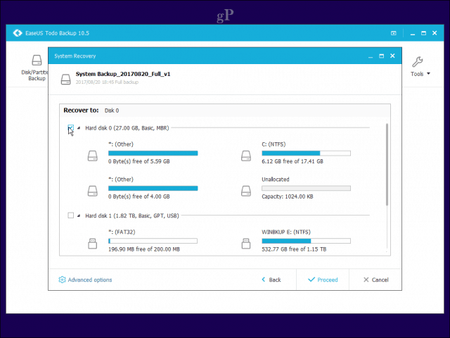This screenshot has width=450, height=338.
Task: Click the C: (NTFS) usage bar
Action: point(307,154)
